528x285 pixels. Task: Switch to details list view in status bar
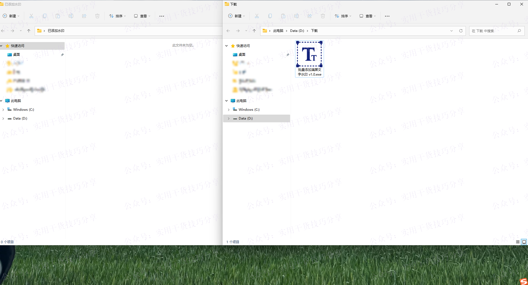pos(518,242)
